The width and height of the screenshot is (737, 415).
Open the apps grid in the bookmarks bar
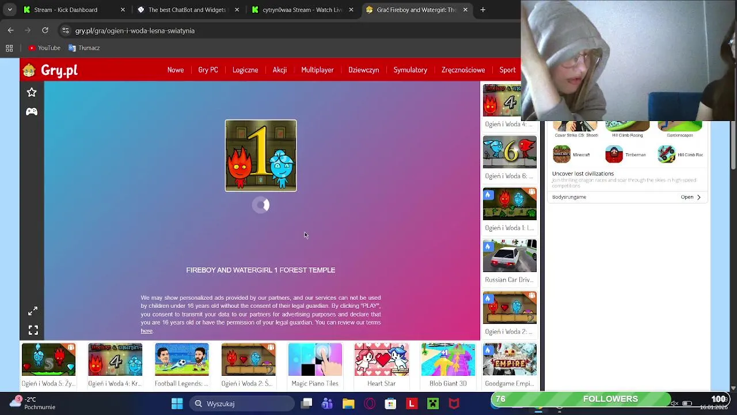[x=9, y=48]
